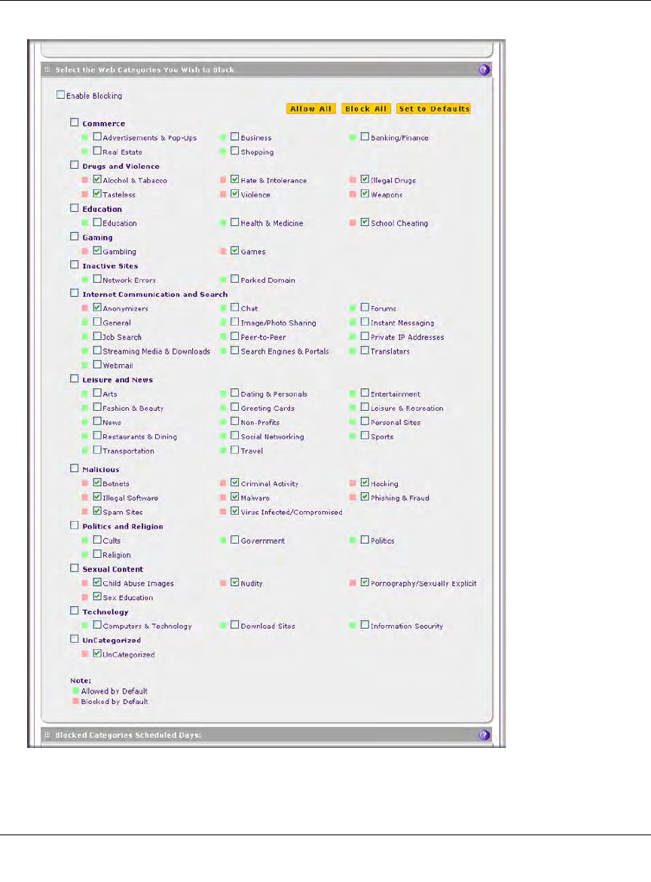This screenshot has height=882, width=651.
Task: Check Dating & Personals
Action: coord(235,393)
